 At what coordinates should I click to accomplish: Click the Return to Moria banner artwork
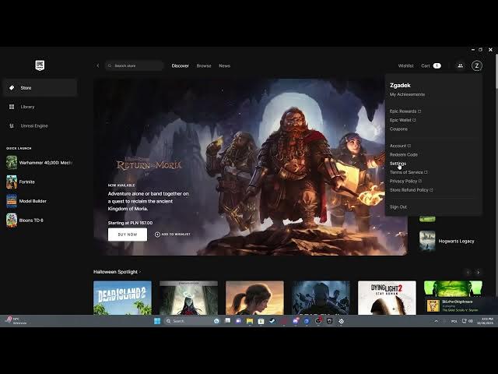250,167
